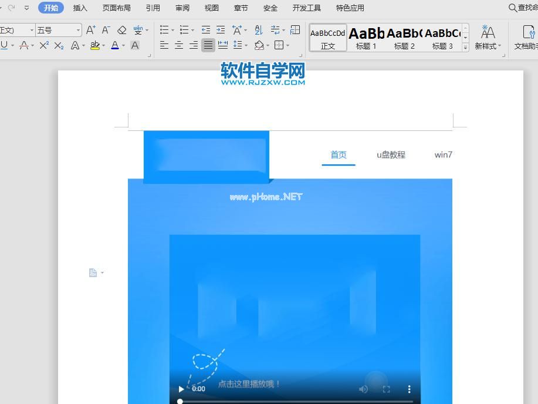Switch to the 插入 ribbon tab
This screenshot has height=404, width=538.
point(80,8)
